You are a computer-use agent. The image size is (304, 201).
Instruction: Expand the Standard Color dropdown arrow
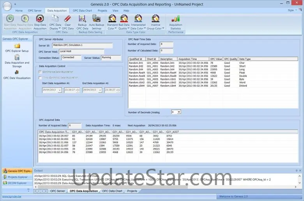point(115,28)
